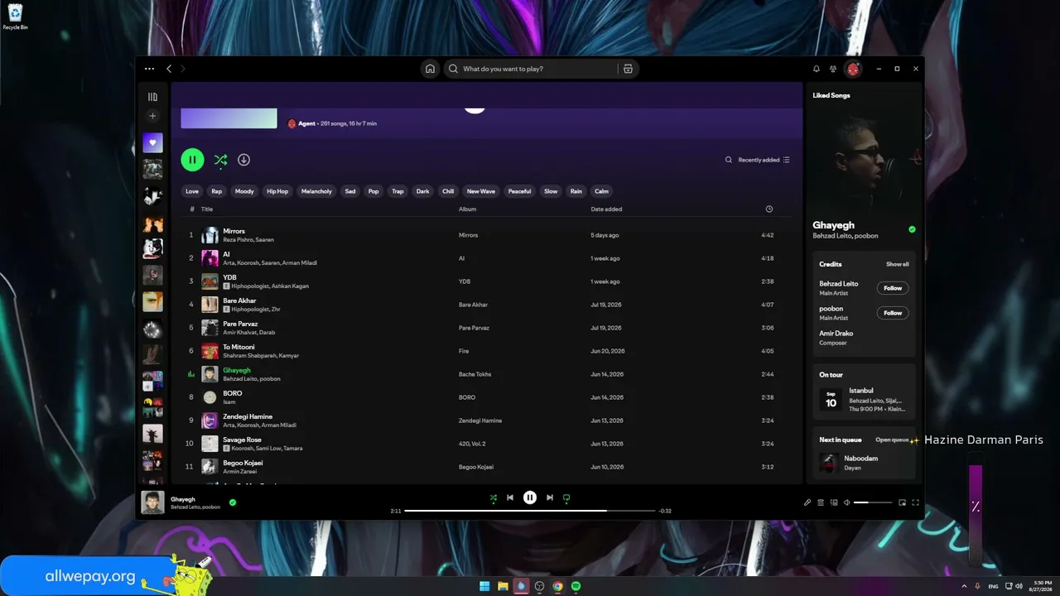Toggle shuffle in the bottom player bar
The height and width of the screenshot is (596, 1060).
494,497
